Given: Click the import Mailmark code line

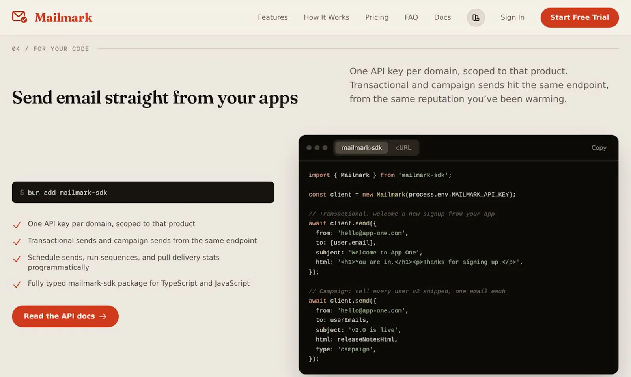Looking at the screenshot, I should [x=380, y=175].
